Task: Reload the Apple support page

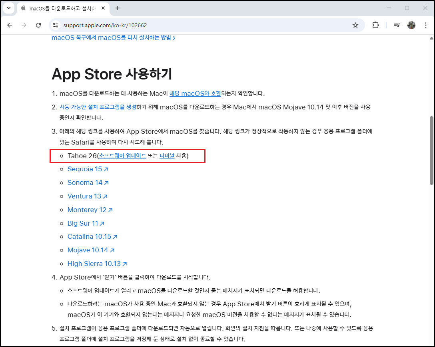Action: click(x=38, y=25)
